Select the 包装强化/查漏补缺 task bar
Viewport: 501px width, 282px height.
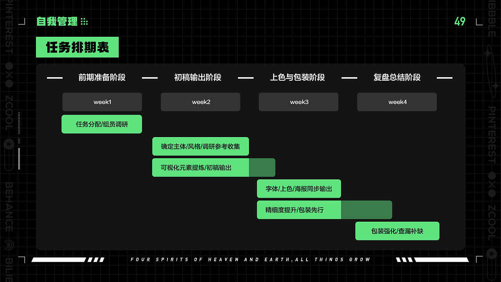pos(397,231)
